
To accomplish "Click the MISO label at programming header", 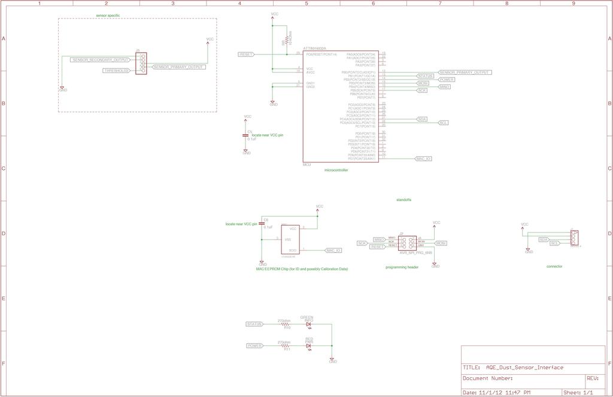I will 380,240.
